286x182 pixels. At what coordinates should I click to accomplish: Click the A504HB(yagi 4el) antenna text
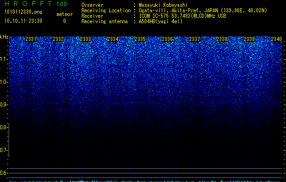(161, 21)
